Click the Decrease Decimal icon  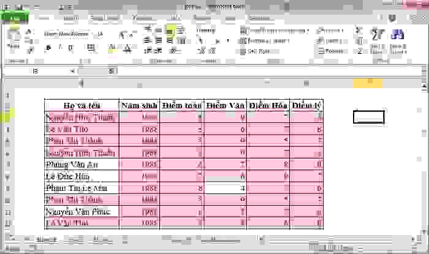pyautogui.click(x=213, y=51)
